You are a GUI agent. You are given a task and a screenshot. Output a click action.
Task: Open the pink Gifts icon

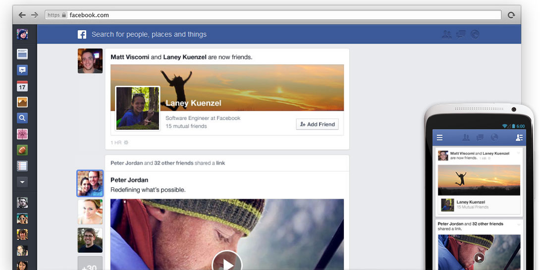pos(22,134)
